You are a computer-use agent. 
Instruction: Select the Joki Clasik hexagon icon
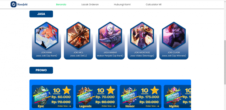[x=174, y=36]
